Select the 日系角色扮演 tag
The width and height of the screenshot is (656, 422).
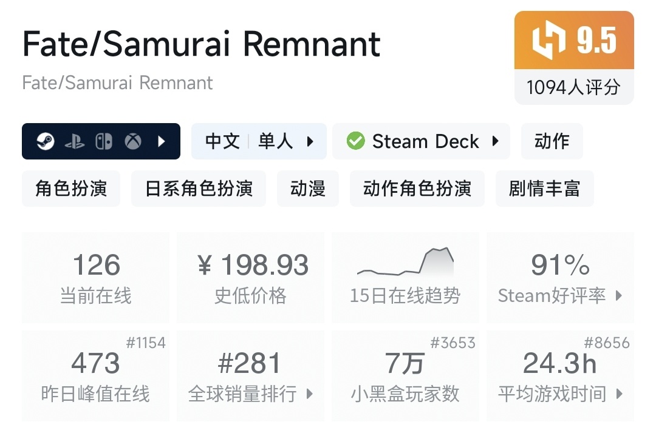click(199, 189)
